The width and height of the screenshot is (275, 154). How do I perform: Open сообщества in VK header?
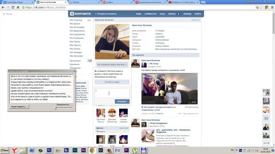click(x=150, y=14)
